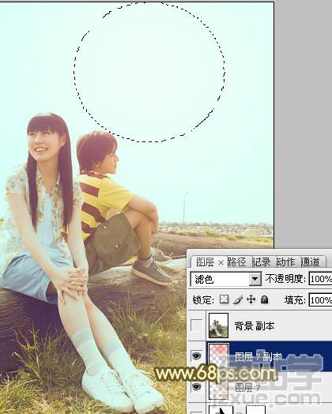Click the 滤色 blend mode combo box
Viewport: 332px width, 414px height.
point(226,279)
